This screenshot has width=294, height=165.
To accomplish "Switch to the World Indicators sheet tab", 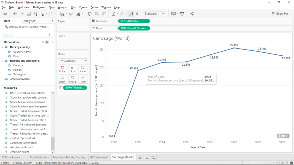I will (39, 157).
